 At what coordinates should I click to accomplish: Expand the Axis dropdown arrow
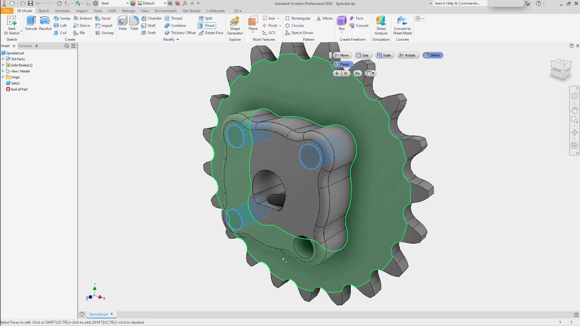pos(278,19)
